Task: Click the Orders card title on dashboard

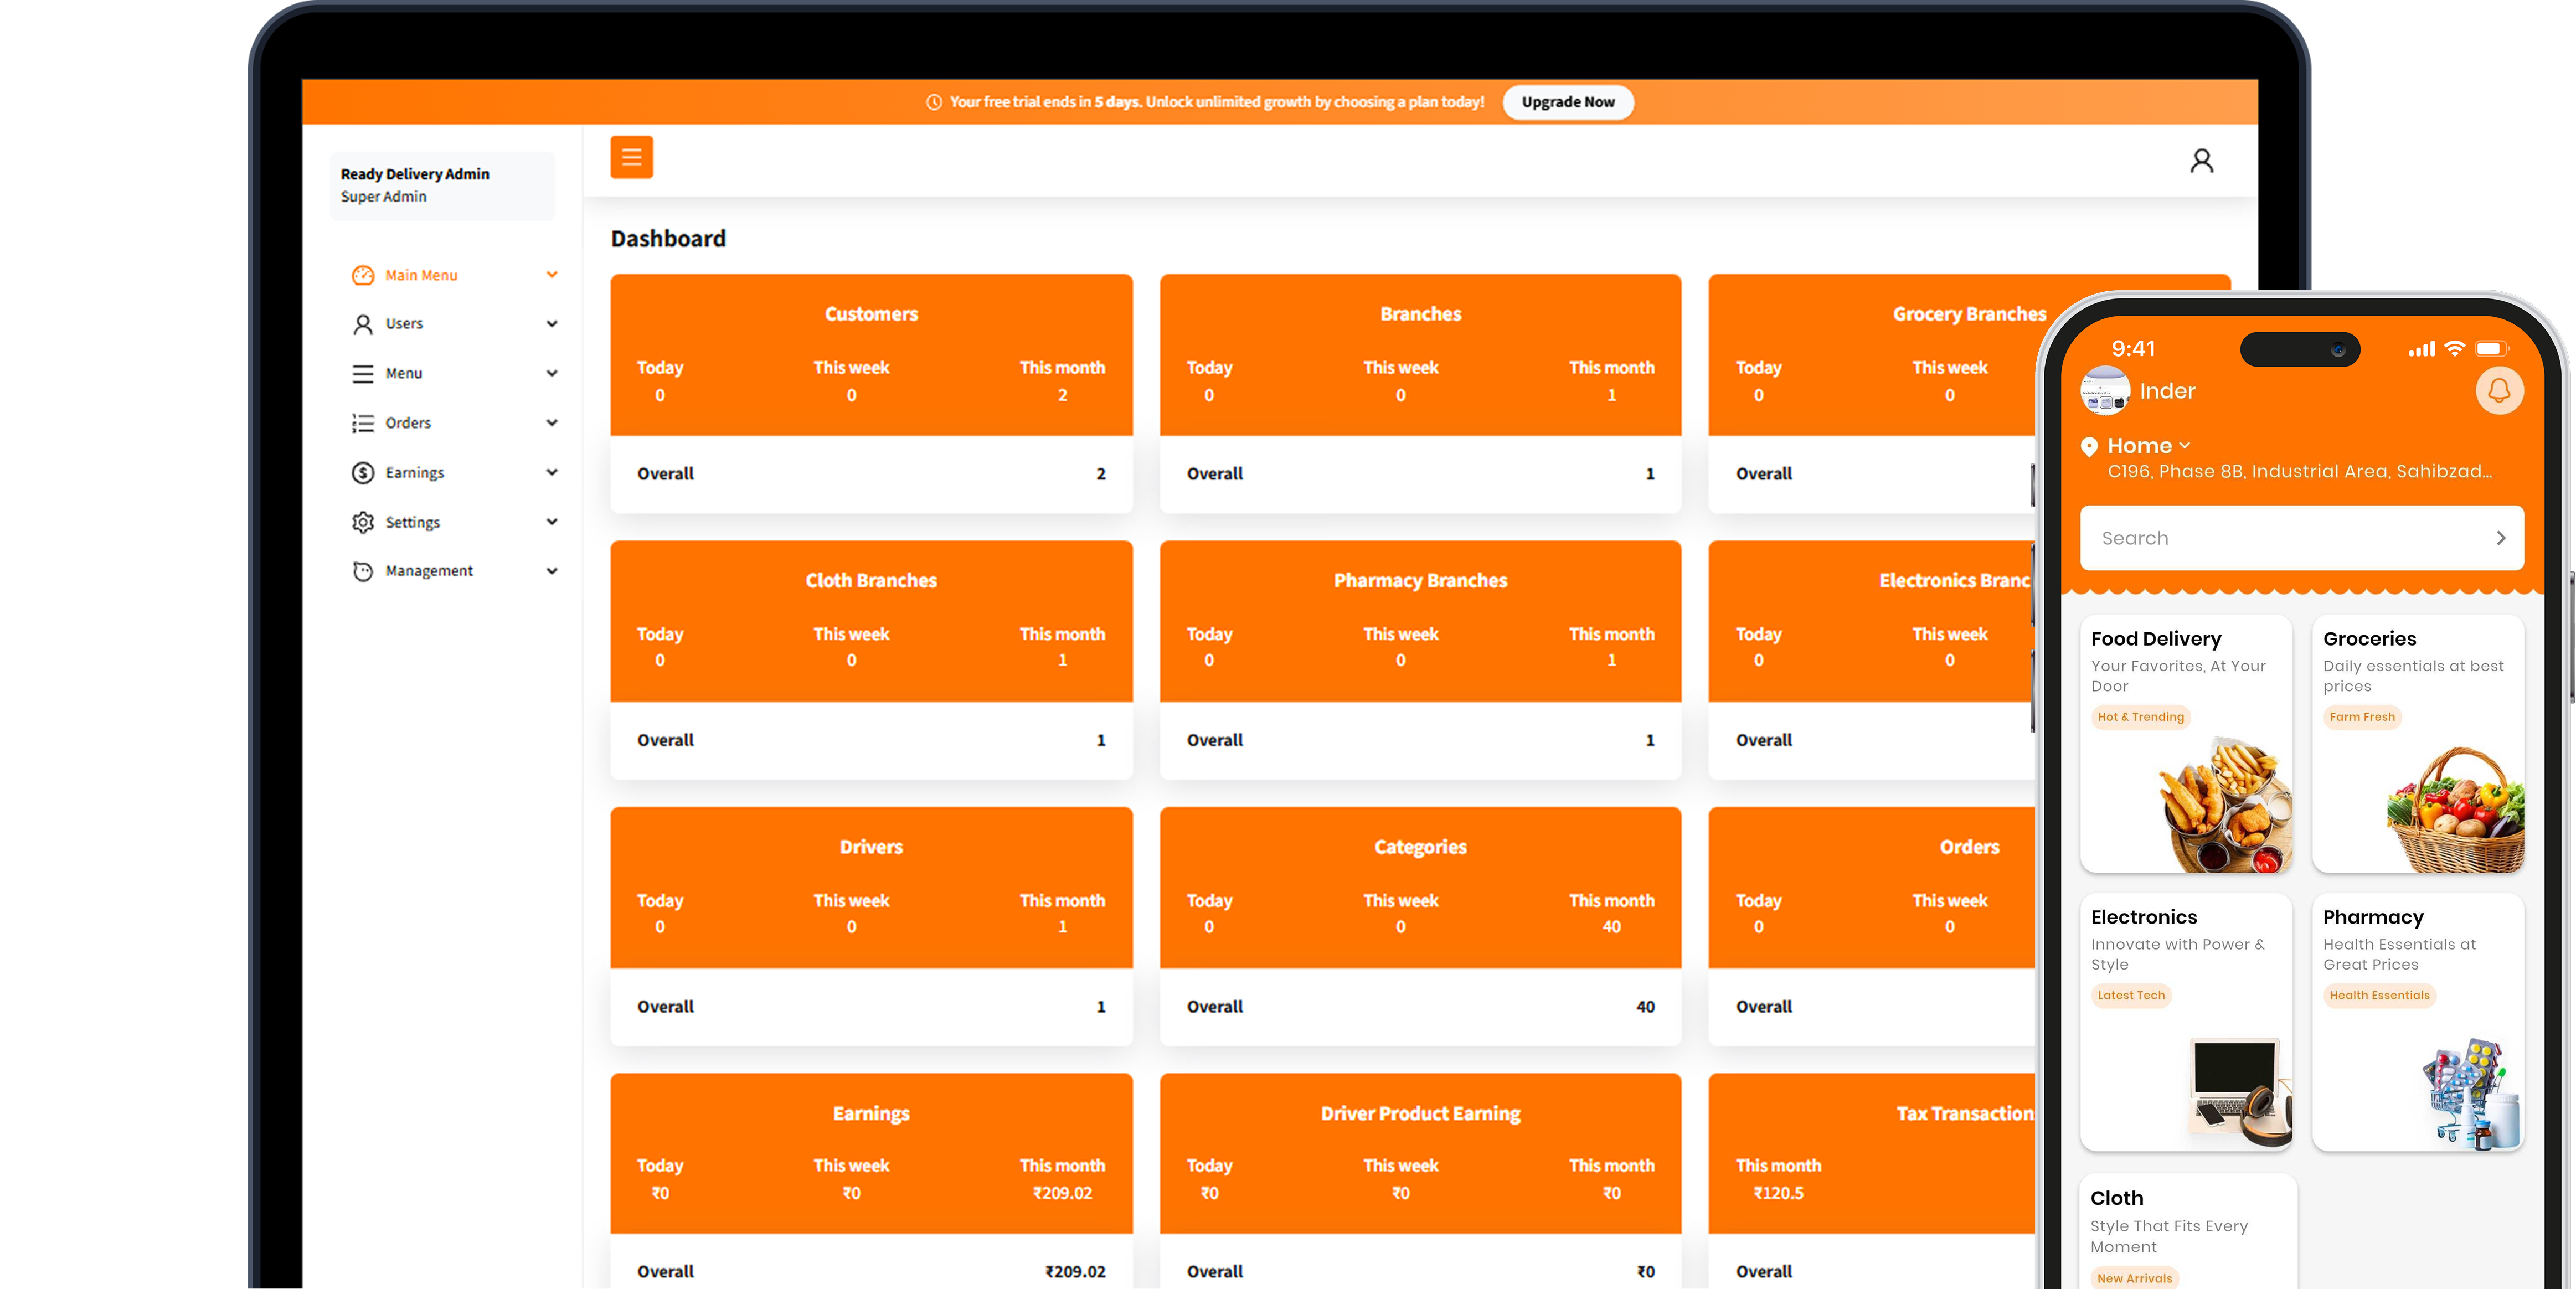Action: click(1969, 847)
